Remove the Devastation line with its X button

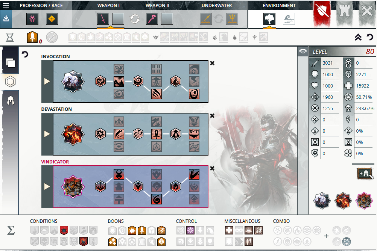212,116
